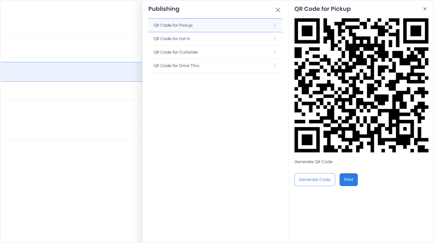The height and width of the screenshot is (243, 434).
Task: Expand chevron beside QR Code for Drive Thru
Action: (275, 66)
